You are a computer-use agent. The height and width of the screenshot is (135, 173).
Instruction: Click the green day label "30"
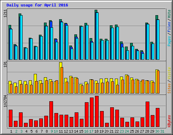click(157, 131)
